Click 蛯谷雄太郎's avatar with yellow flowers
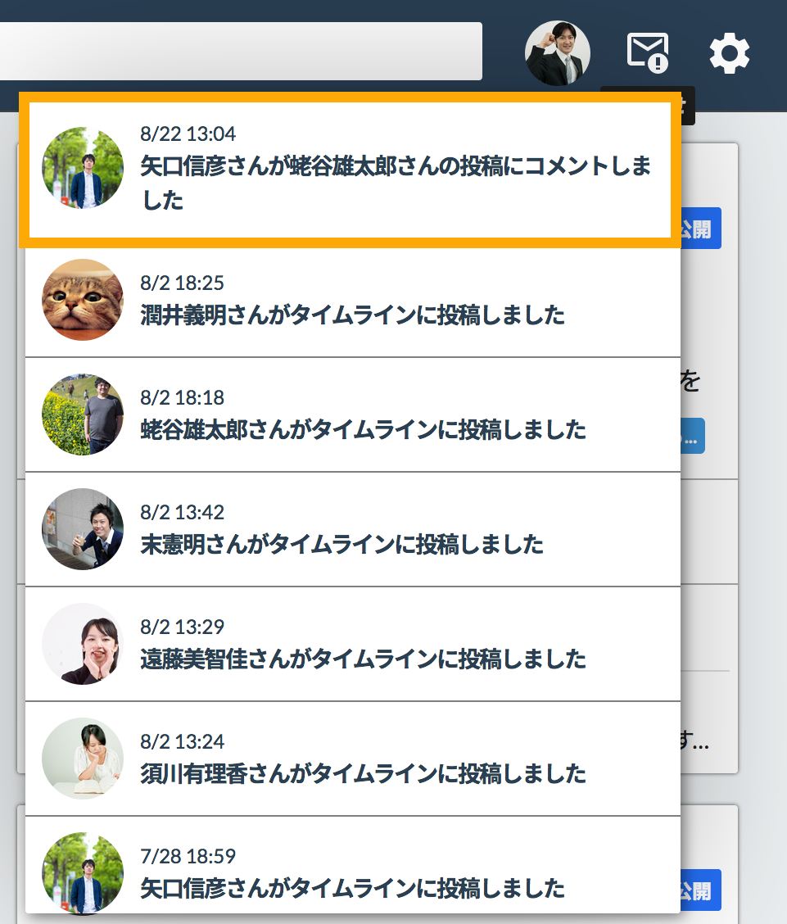The height and width of the screenshot is (924, 787). [x=83, y=414]
